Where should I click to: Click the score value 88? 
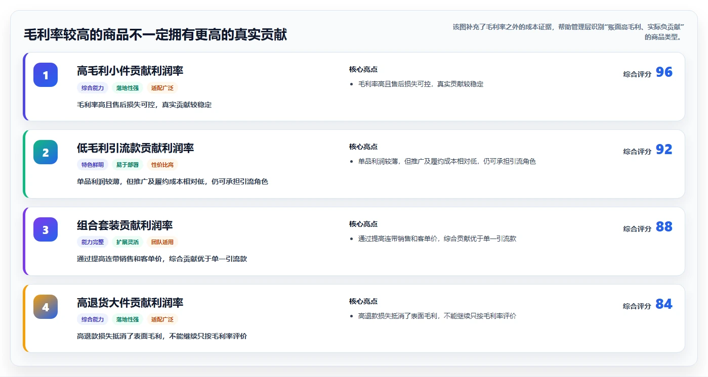pyautogui.click(x=664, y=227)
